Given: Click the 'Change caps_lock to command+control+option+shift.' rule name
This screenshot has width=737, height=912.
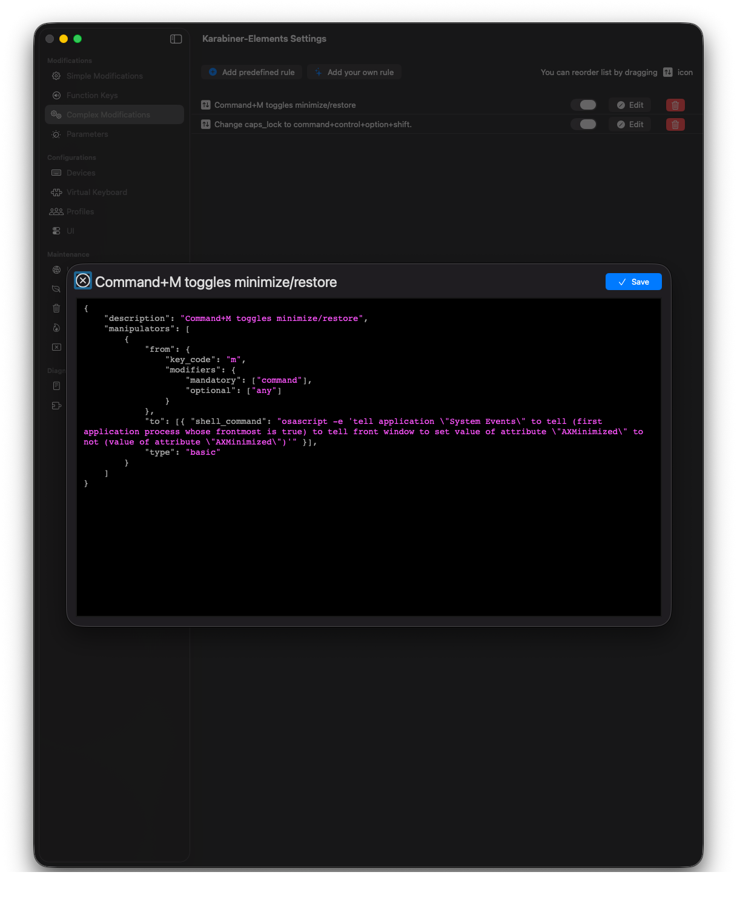Looking at the screenshot, I should point(313,124).
